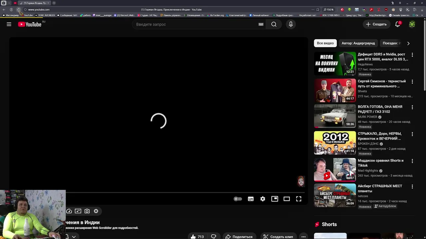This screenshot has height=239, width=426.
Task: Toggle subtitles in the video player
Action: click(x=251, y=199)
